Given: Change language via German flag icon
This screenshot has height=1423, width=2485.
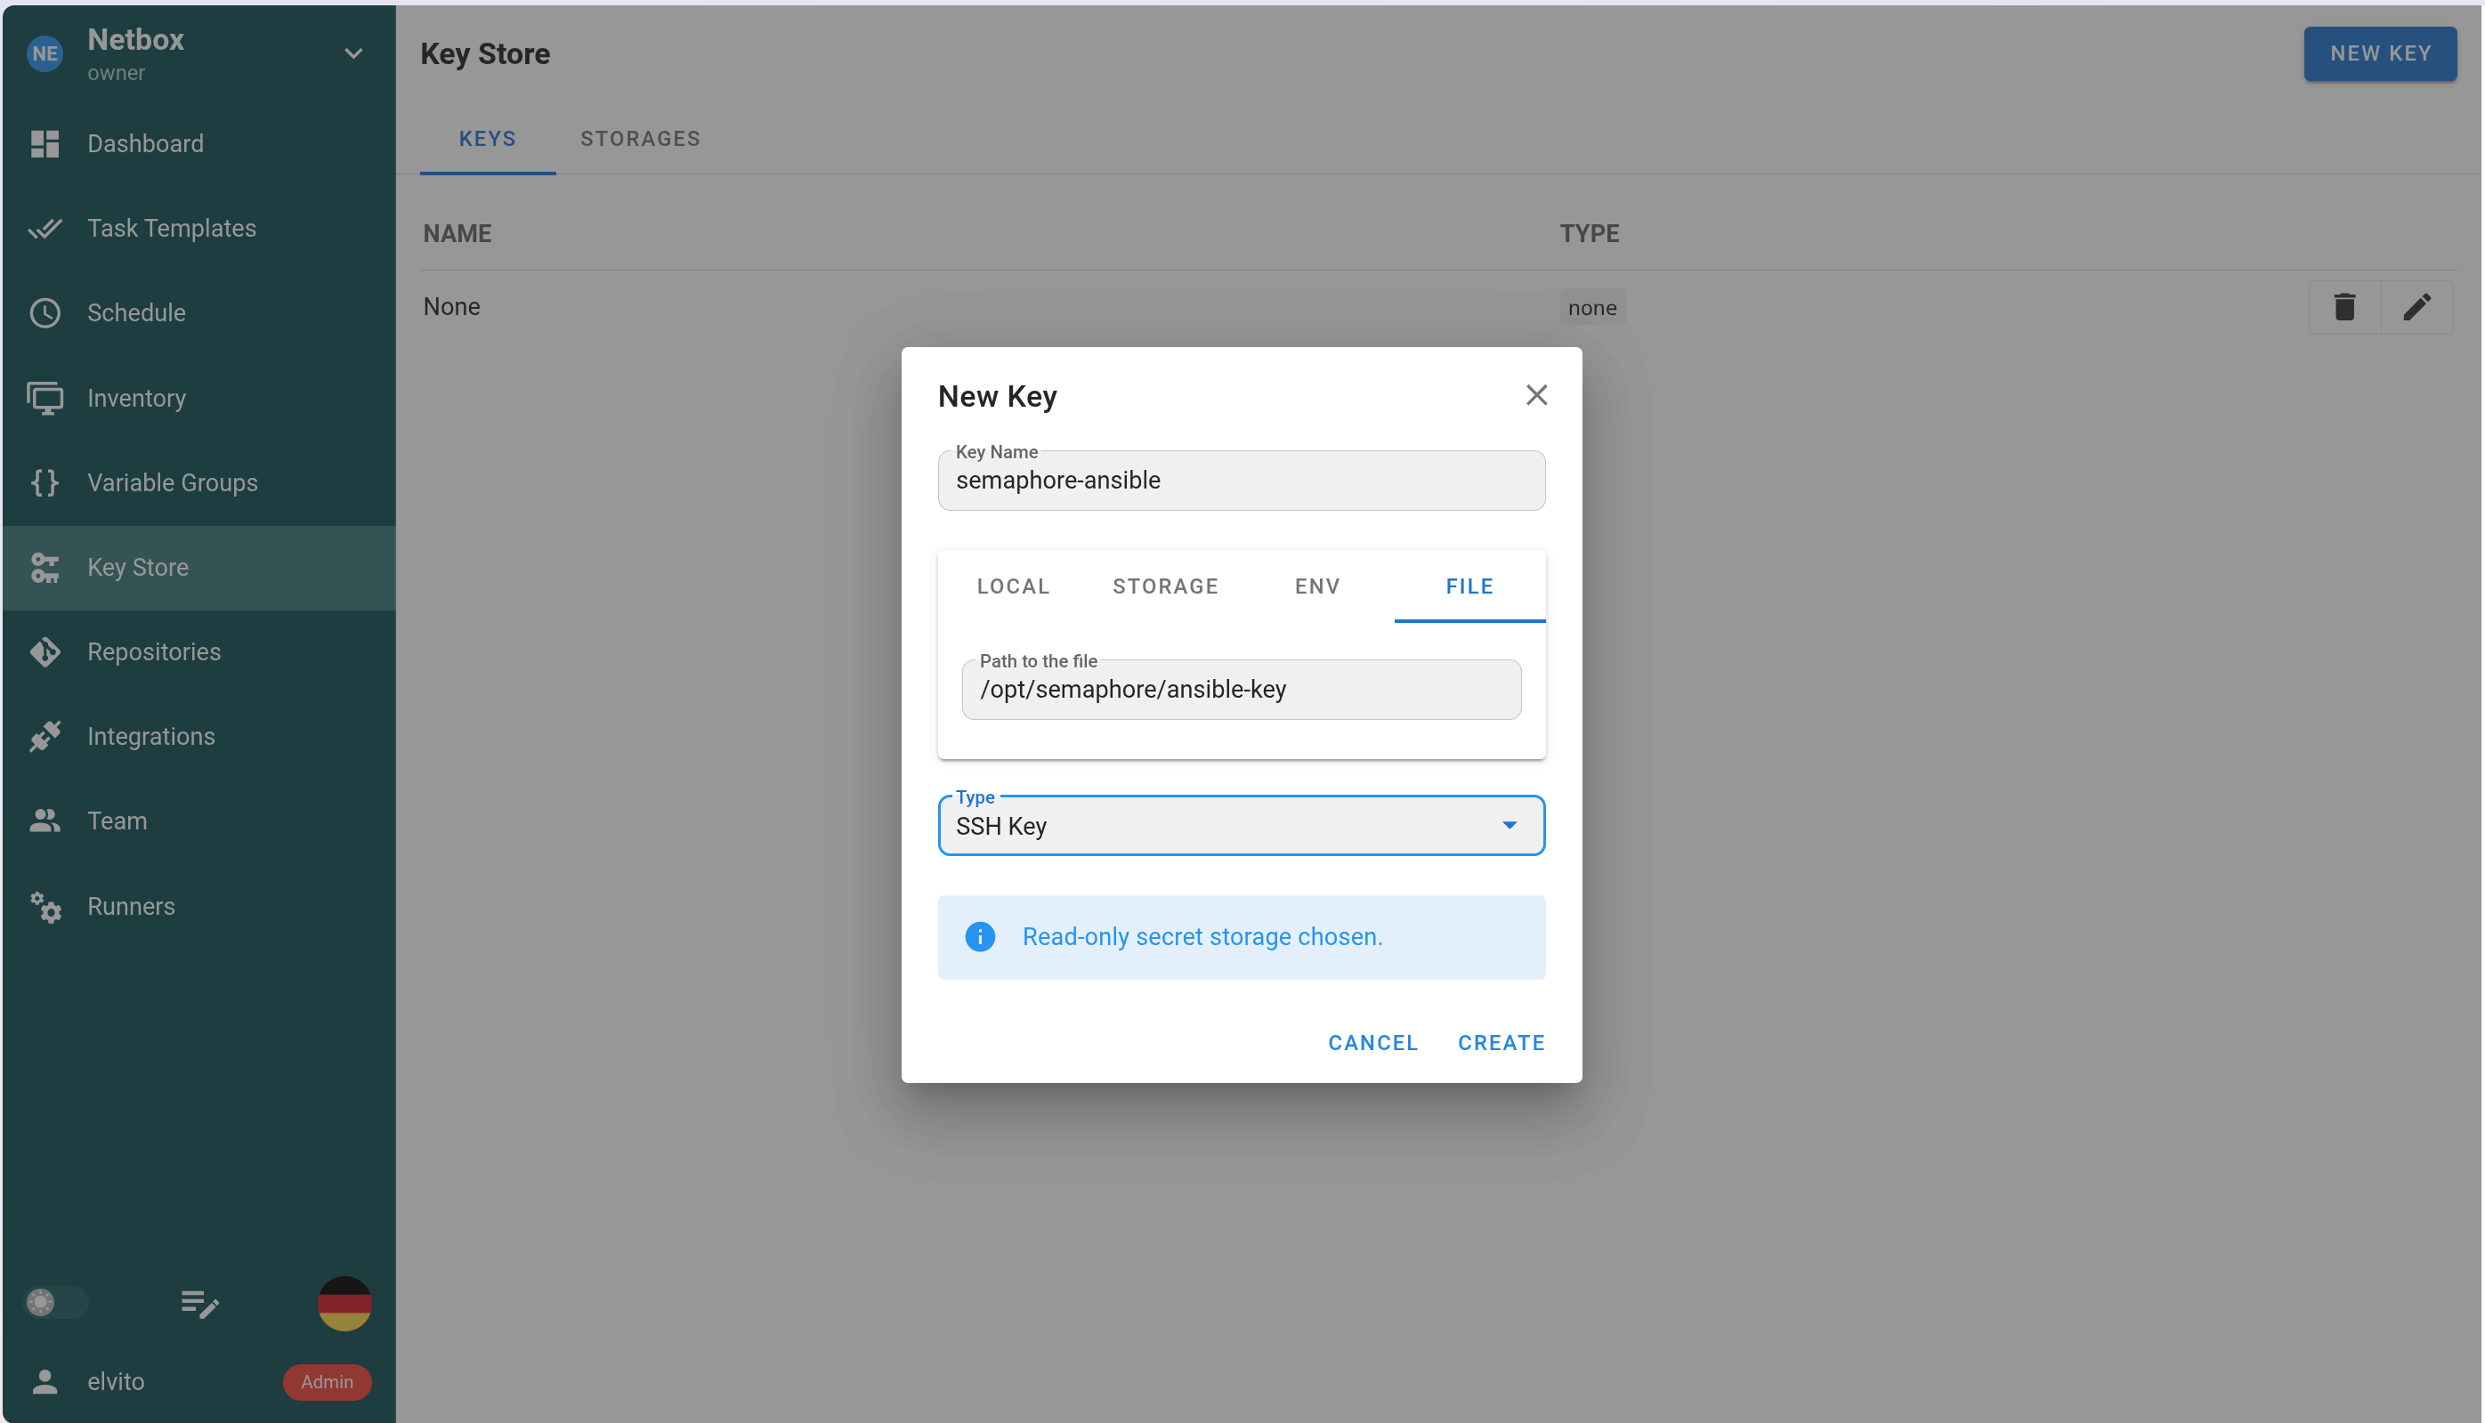Looking at the screenshot, I should pyautogui.click(x=345, y=1304).
